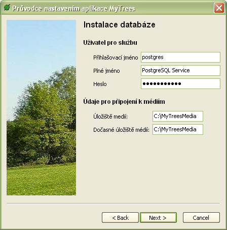Select the Plné jméno field with PostgreSQL Service
This screenshot has width=227, height=230.
coord(180,70)
